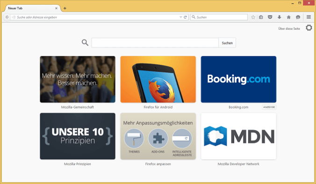Open the Pocket icon in toolbar
The width and height of the screenshot is (316, 184).
(270, 17)
